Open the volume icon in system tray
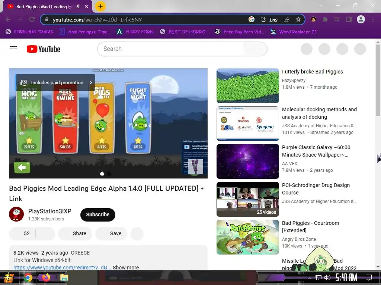The image size is (381, 285). (x=327, y=278)
